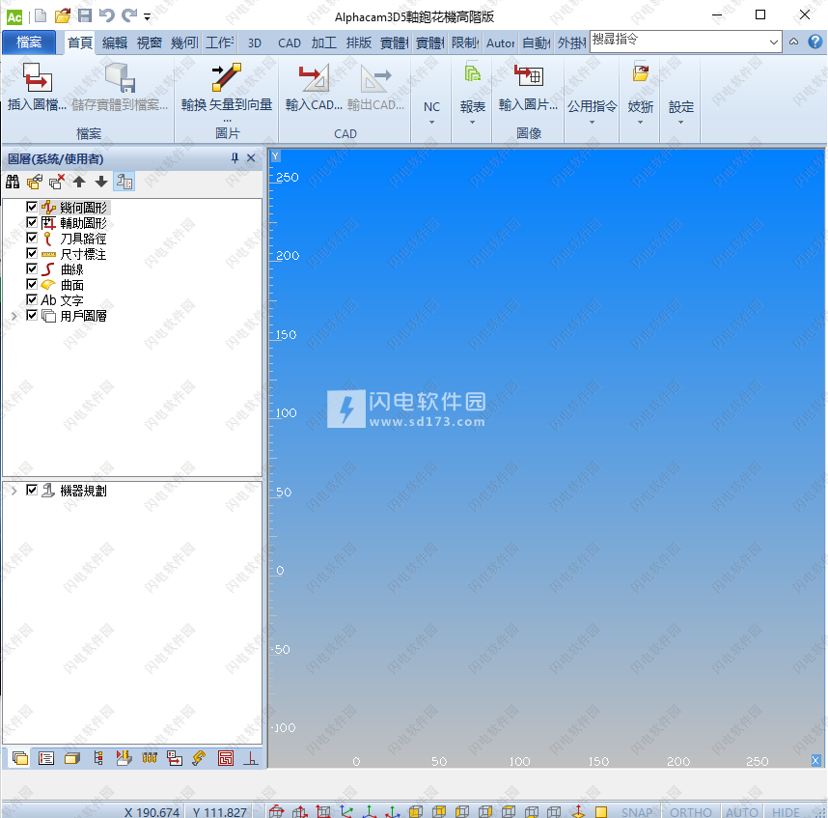
Task: Close the 圖層 panel with the X
Action: [251, 158]
